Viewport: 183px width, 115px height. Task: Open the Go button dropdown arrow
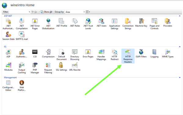tap(39, 12)
